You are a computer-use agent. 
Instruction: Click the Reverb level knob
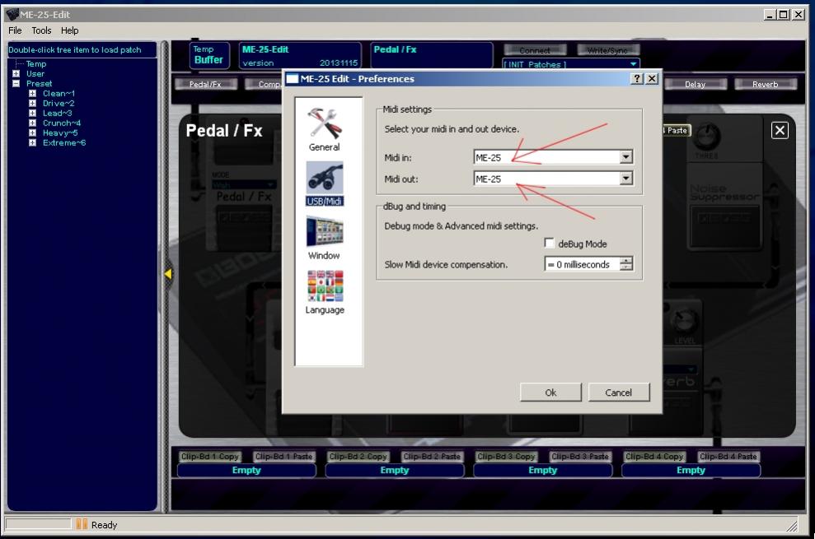(x=685, y=319)
